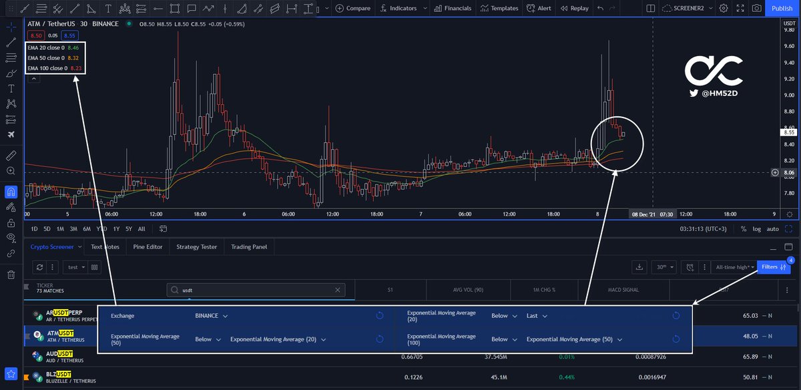Select the ruler measure tool in left sidebar
This screenshot has height=390, width=801.
11,155
